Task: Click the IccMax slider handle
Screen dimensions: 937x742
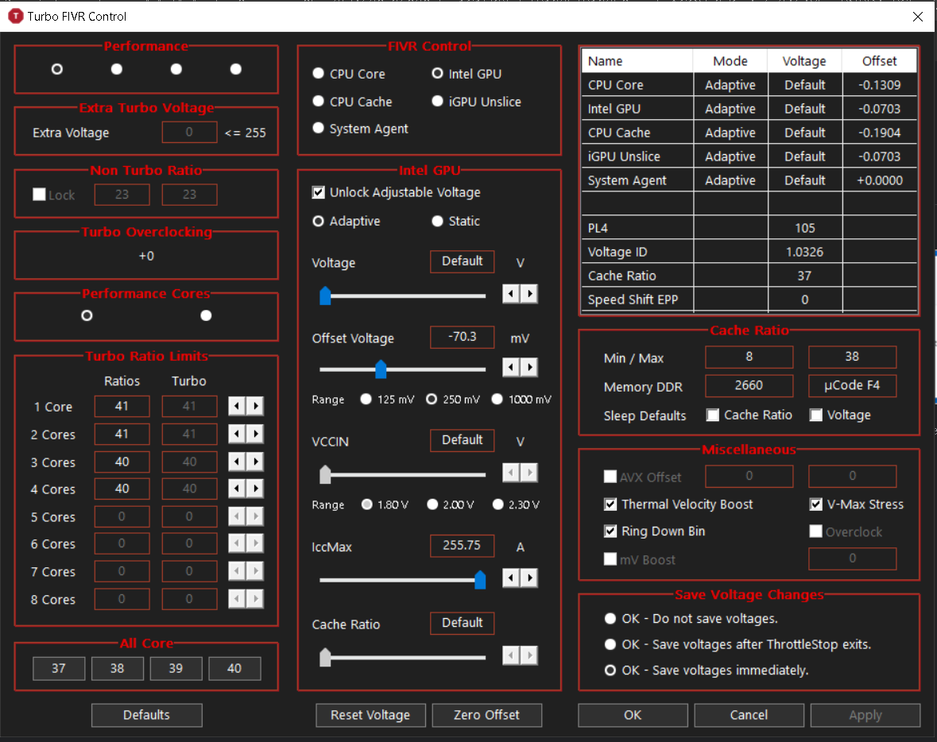Action: click(x=480, y=579)
